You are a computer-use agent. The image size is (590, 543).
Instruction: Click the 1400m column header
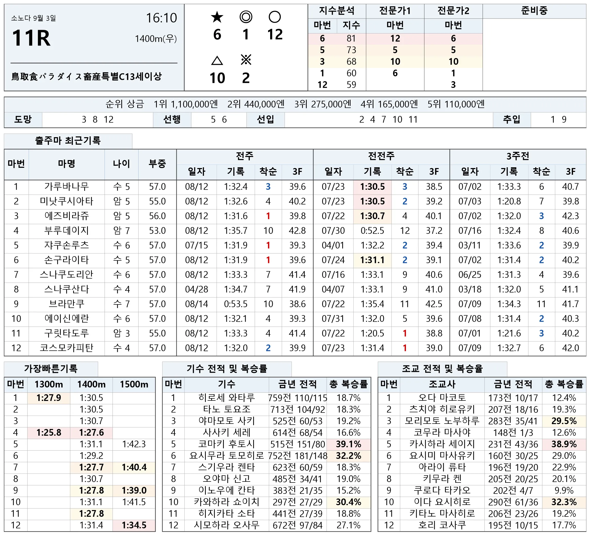coord(91,384)
